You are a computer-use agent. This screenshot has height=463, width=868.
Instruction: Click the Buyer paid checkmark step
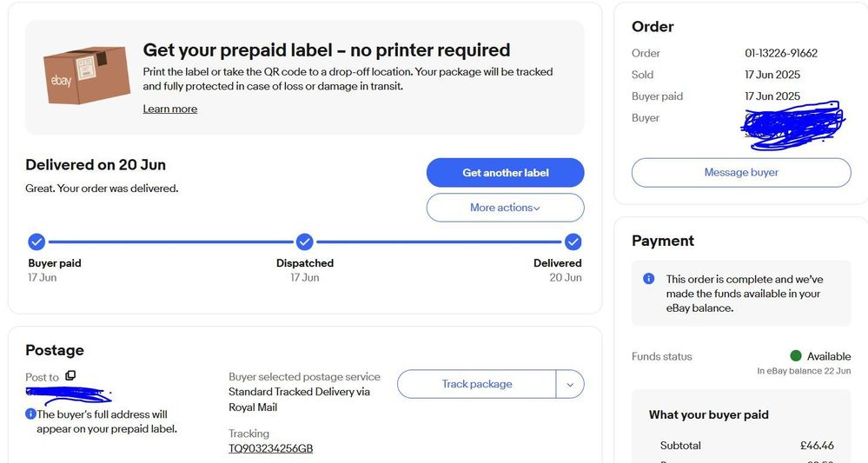(x=36, y=241)
